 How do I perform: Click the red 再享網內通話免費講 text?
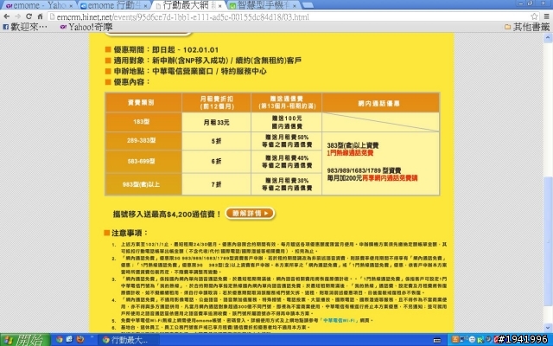(390, 178)
